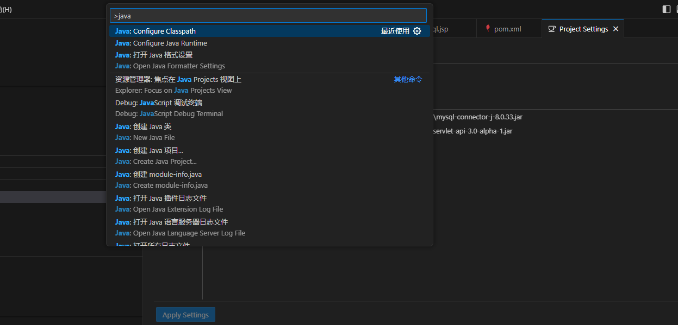Choose 'Java: 创建 Java 类' command
Image resolution: width=678 pixels, height=325 pixels.
coord(269,132)
